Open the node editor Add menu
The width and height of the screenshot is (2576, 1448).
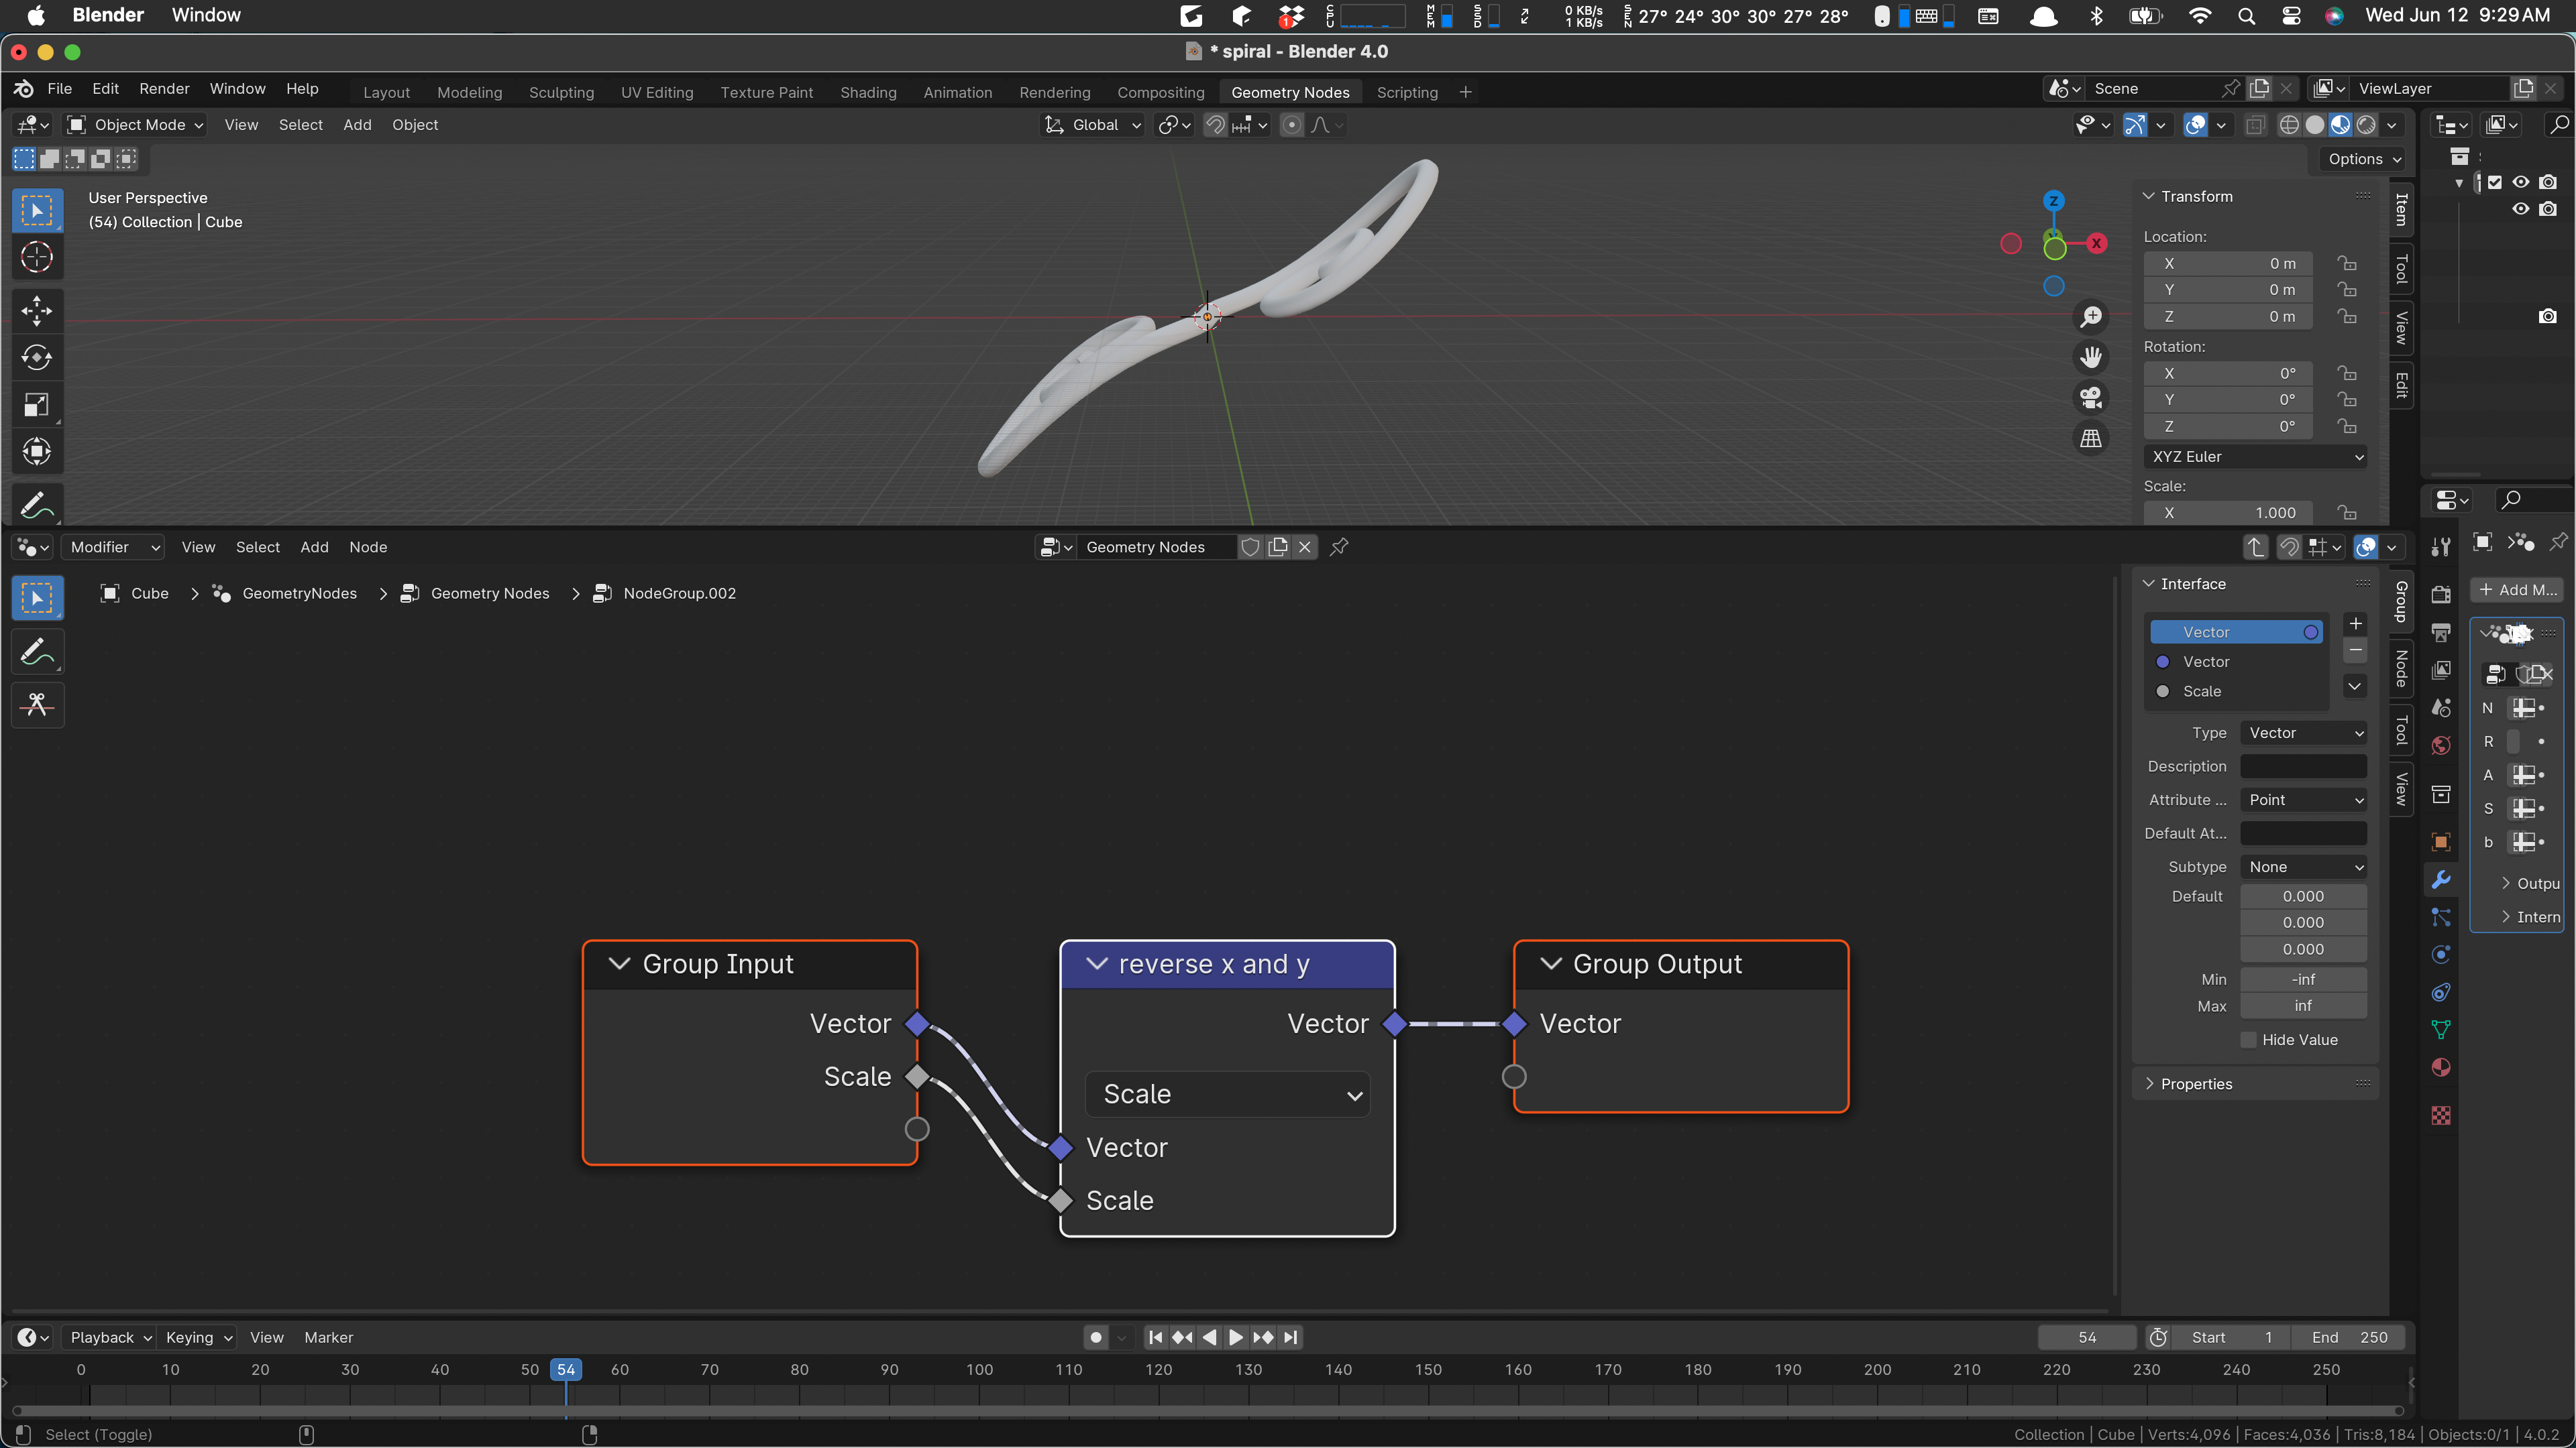point(314,546)
